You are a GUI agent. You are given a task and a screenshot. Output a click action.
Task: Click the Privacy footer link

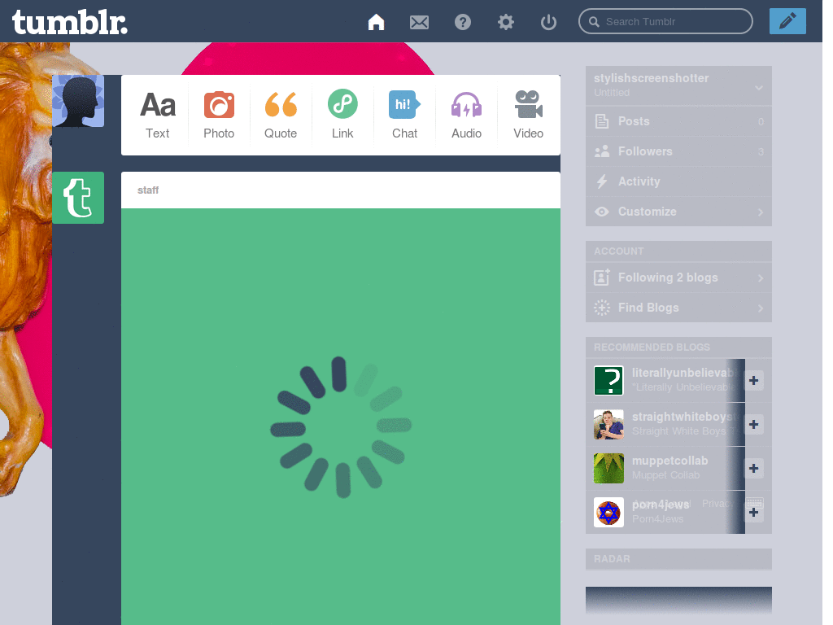coord(717,503)
